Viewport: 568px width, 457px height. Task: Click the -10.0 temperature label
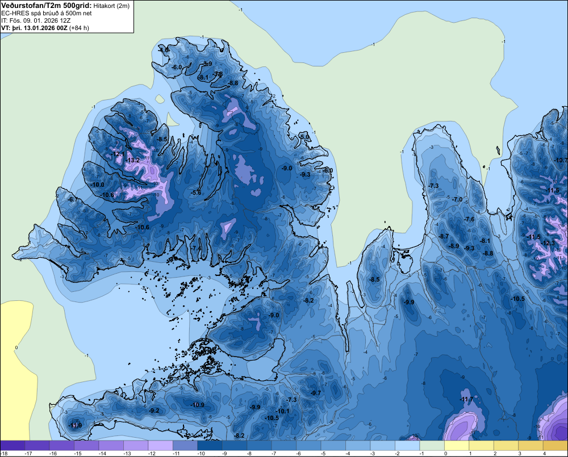(98, 185)
